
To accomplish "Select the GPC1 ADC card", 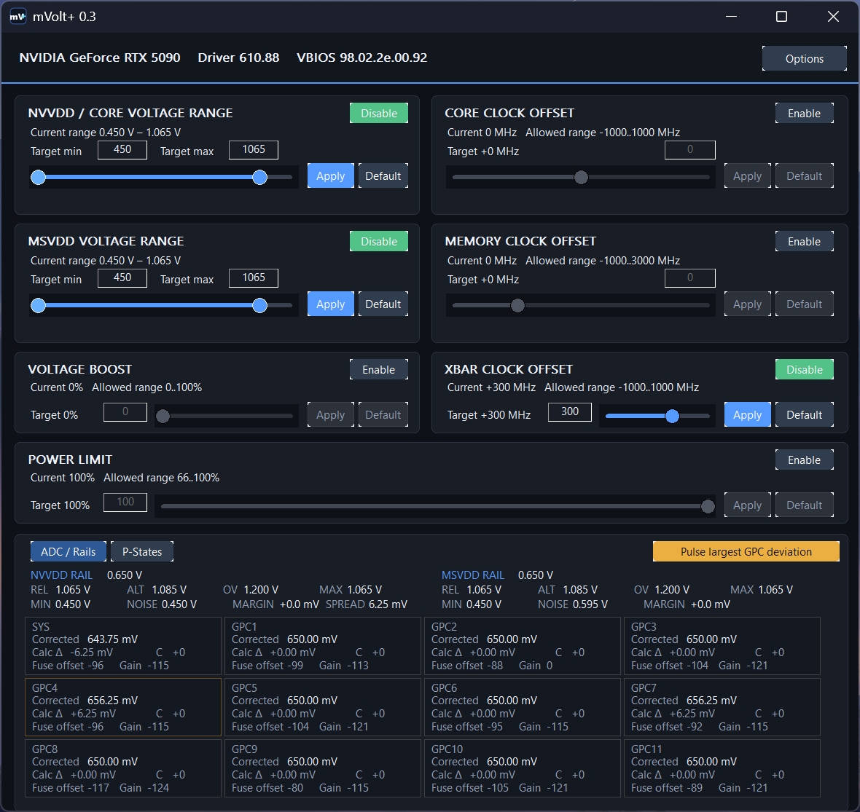I will (323, 646).
